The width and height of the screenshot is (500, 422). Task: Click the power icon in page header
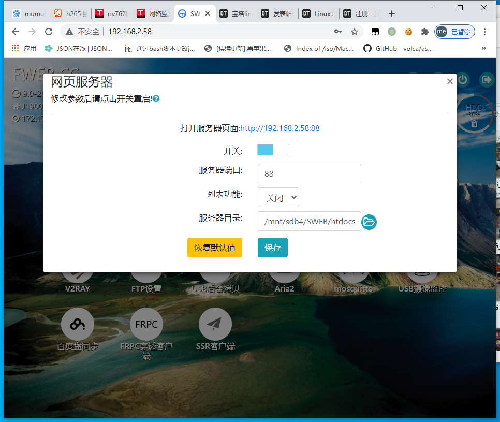[x=463, y=79]
